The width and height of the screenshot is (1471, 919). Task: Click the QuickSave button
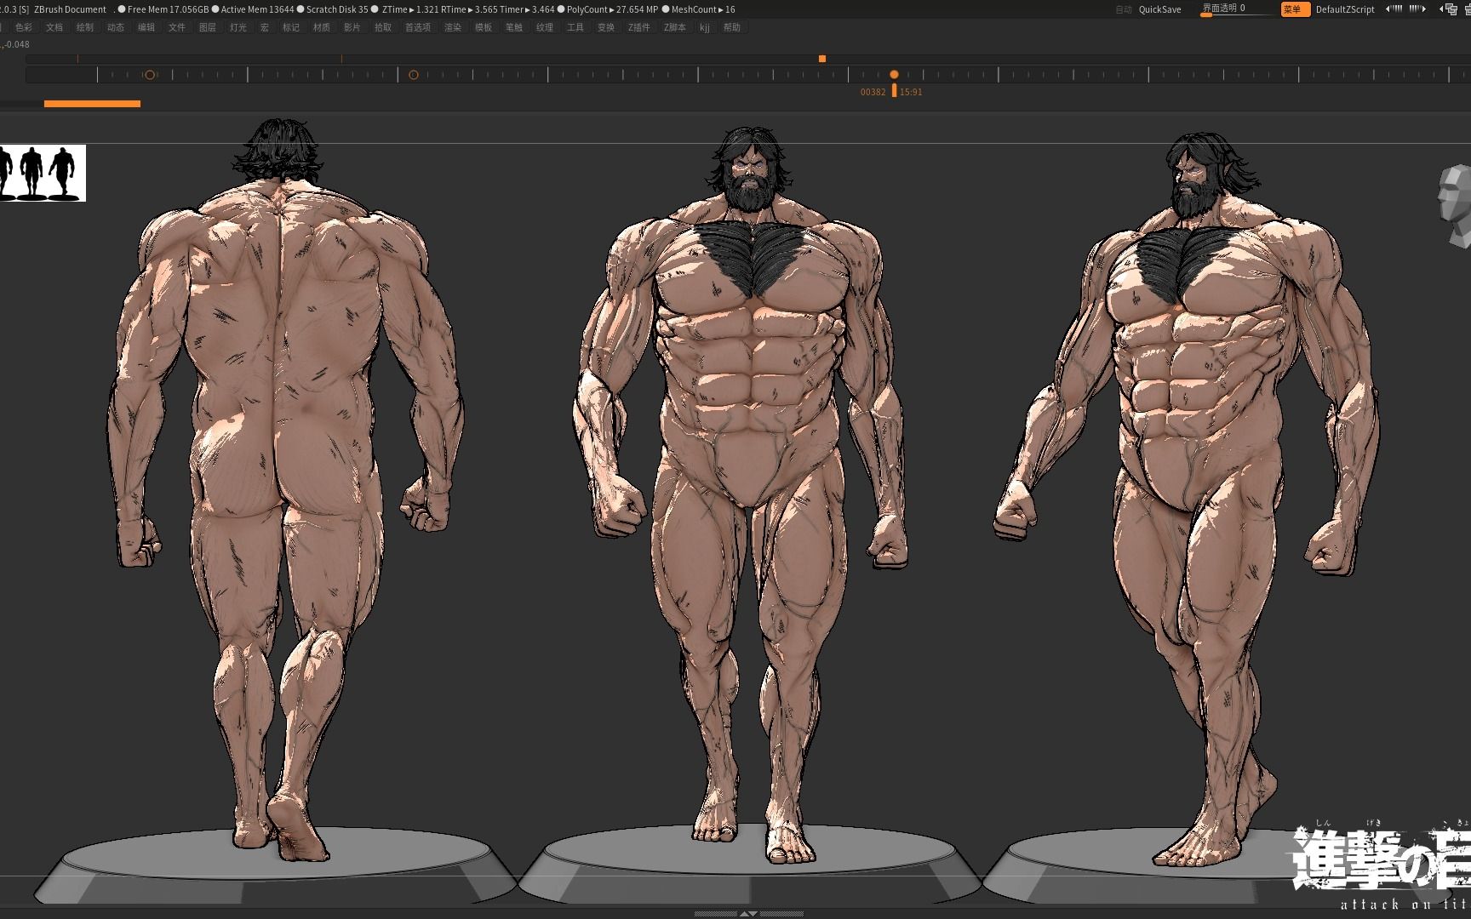[x=1160, y=9]
